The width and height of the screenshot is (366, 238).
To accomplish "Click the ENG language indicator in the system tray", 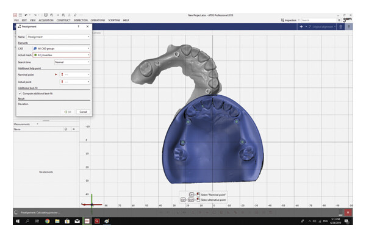I will (x=325, y=221).
